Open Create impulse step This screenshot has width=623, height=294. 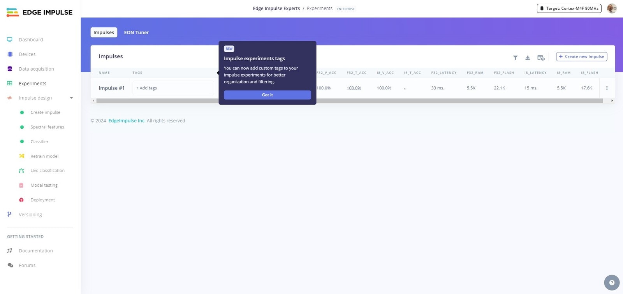click(x=45, y=112)
